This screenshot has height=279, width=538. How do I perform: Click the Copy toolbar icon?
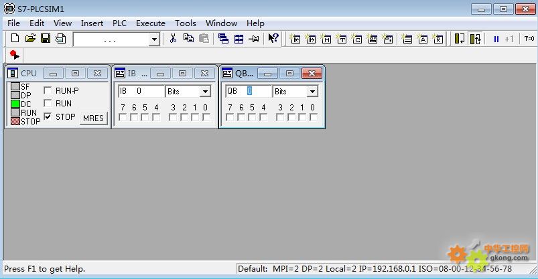pyautogui.click(x=188, y=38)
